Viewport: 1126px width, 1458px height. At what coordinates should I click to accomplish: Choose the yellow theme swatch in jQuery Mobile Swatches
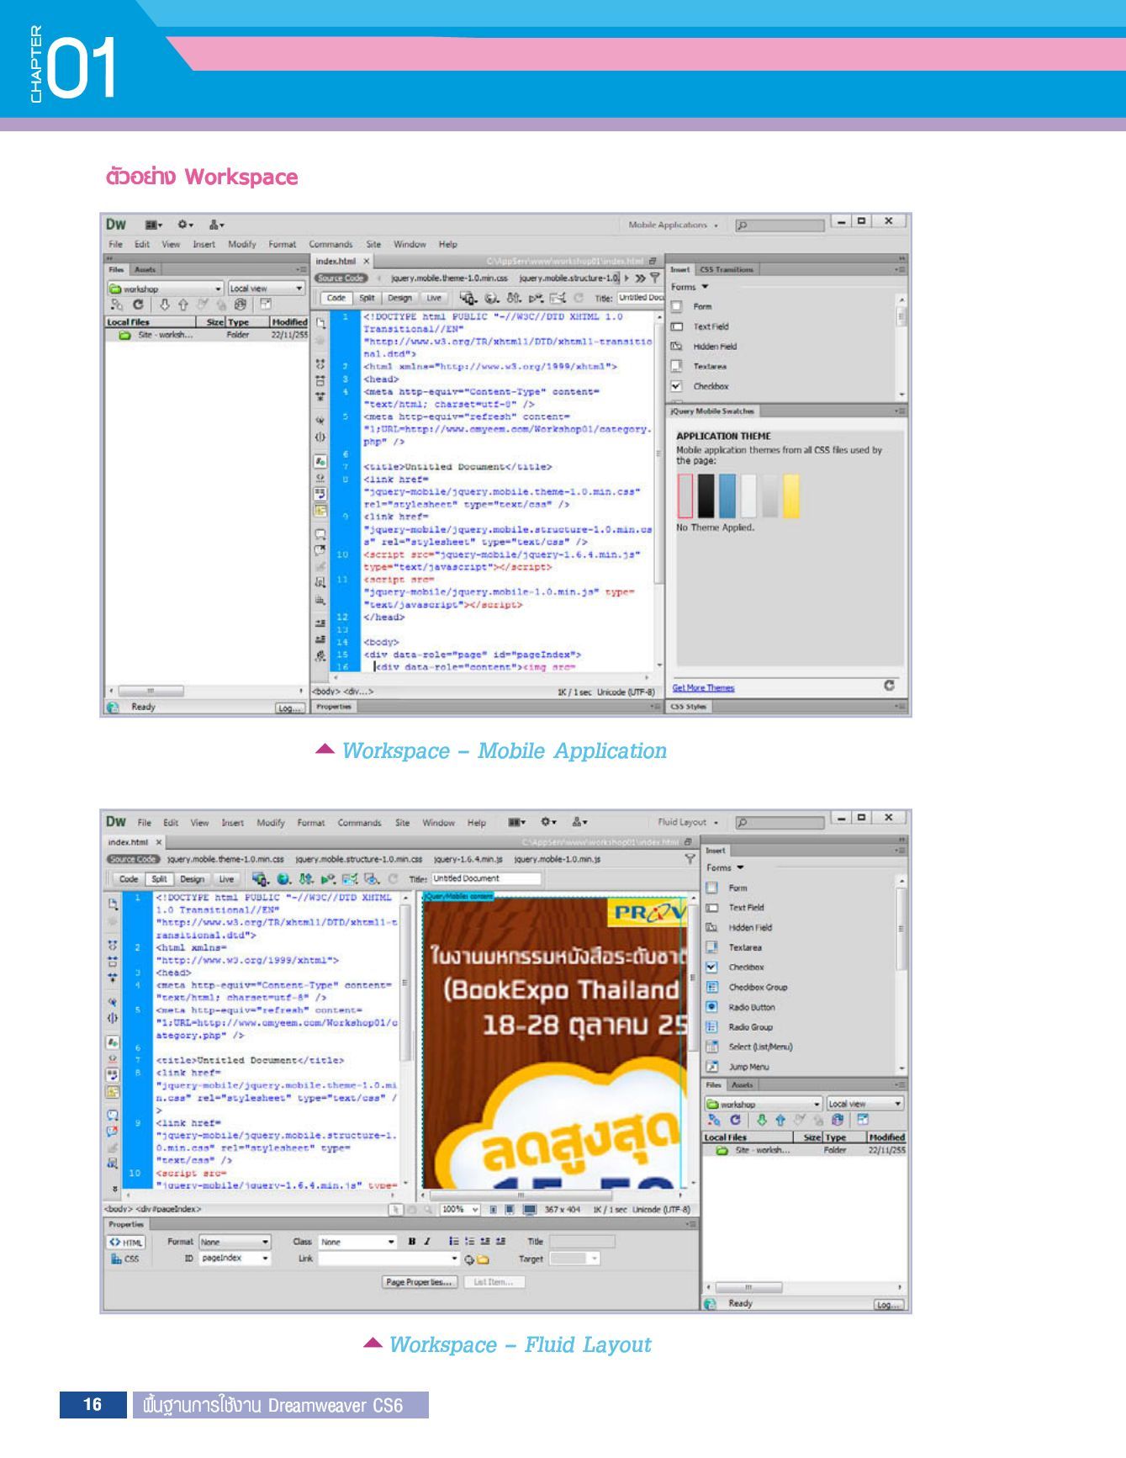point(790,496)
